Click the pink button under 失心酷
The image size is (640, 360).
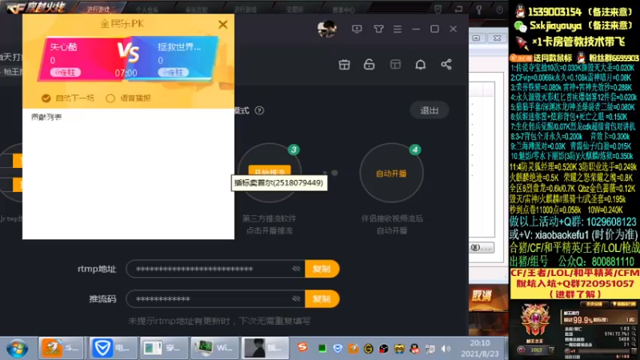66,73
